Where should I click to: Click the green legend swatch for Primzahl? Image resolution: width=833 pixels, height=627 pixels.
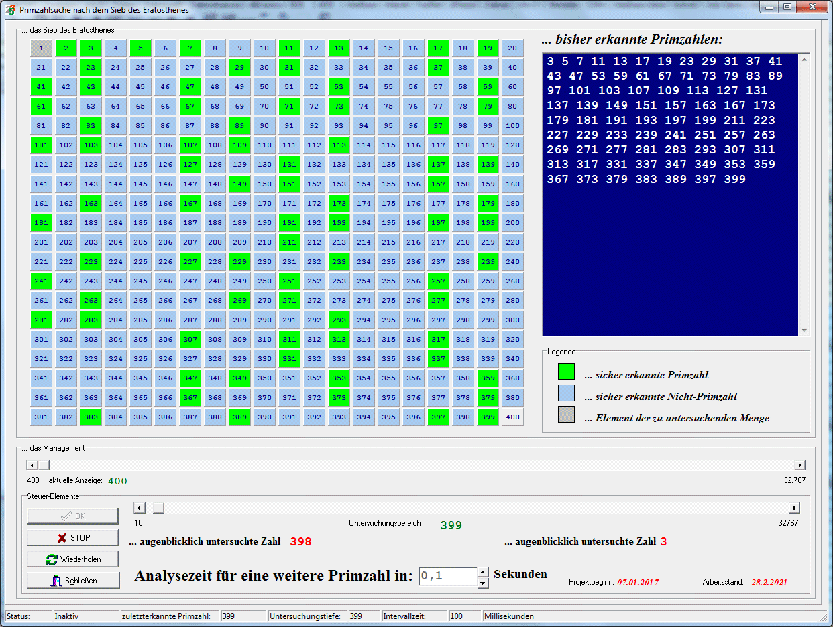coord(567,372)
